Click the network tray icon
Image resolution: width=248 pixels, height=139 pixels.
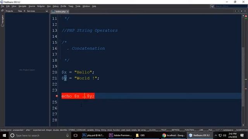[220, 136]
